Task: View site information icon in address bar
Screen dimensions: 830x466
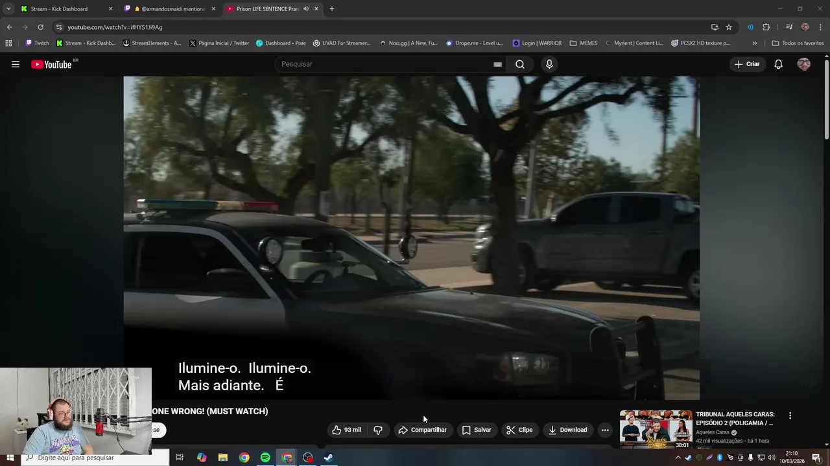Action: (x=59, y=27)
